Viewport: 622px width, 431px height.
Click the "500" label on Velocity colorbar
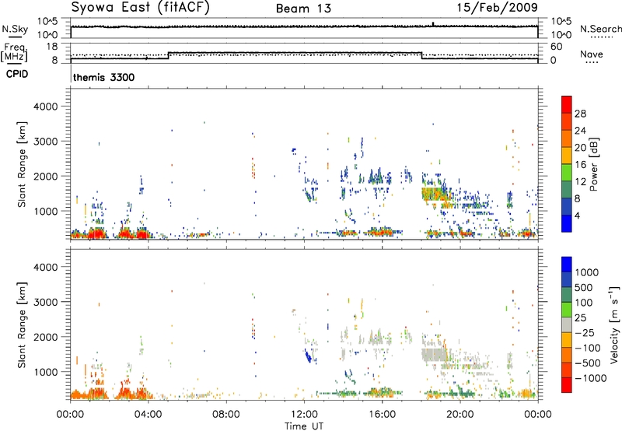pyautogui.click(x=584, y=287)
